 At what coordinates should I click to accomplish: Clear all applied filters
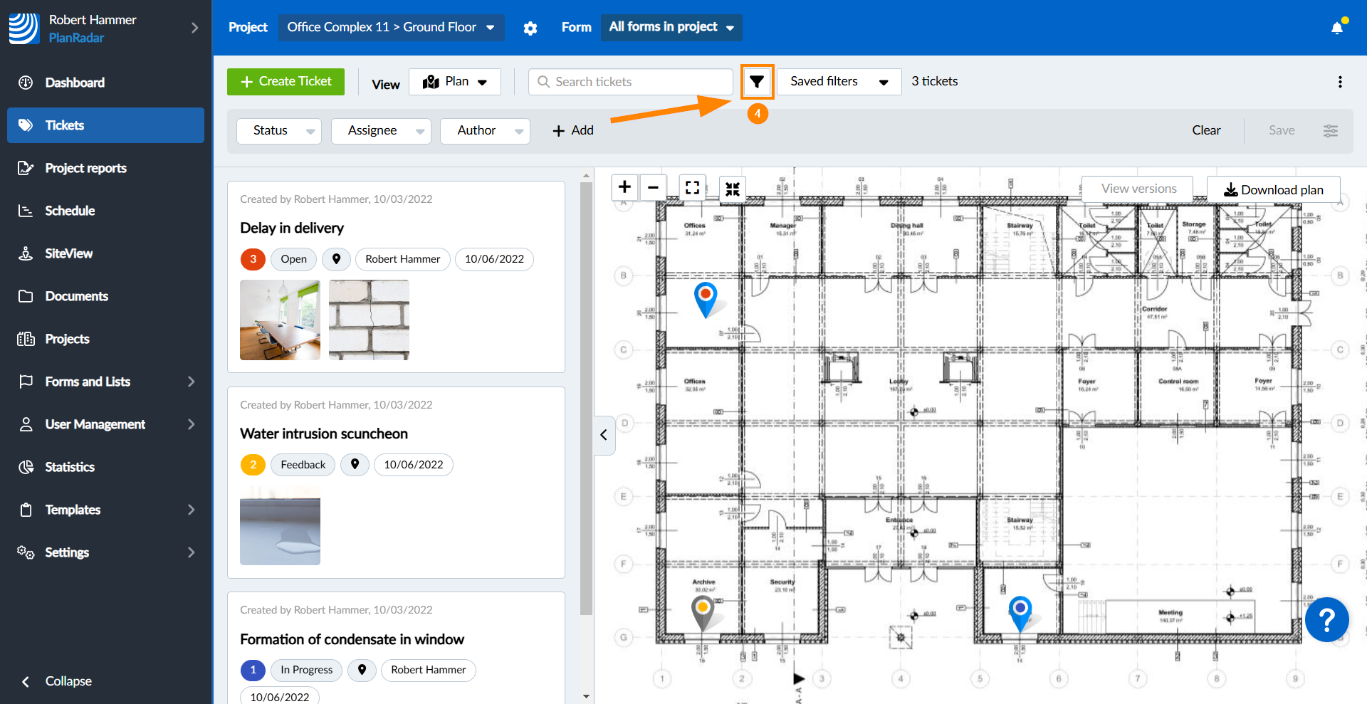1206,130
